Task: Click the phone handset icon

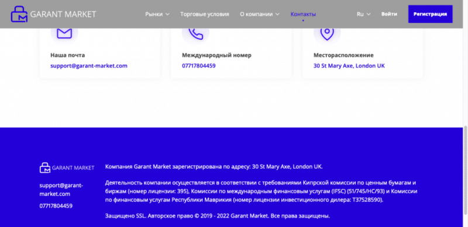Action: click(196, 34)
